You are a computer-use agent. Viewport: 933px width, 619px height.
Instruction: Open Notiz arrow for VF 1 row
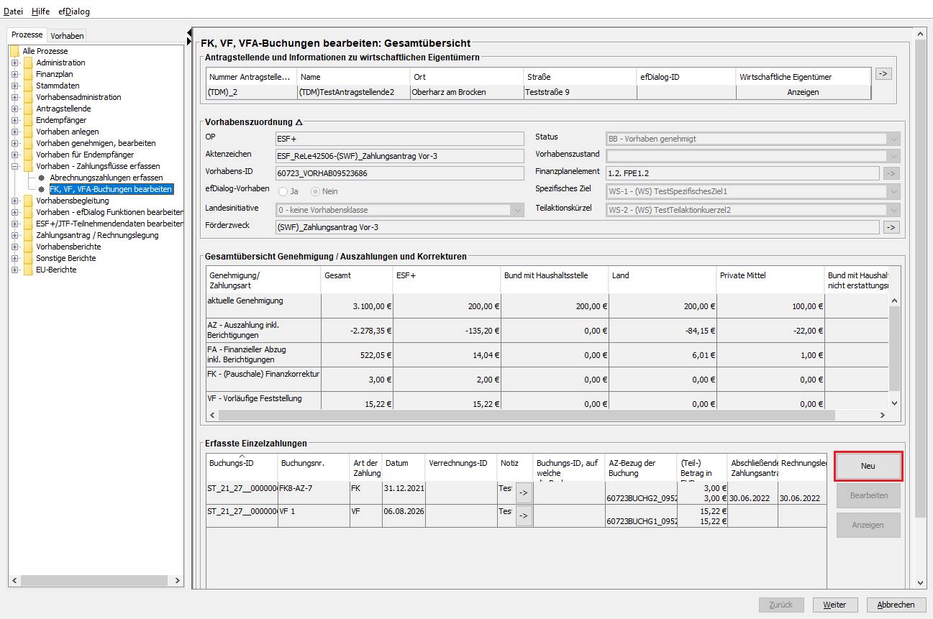[524, 515]
